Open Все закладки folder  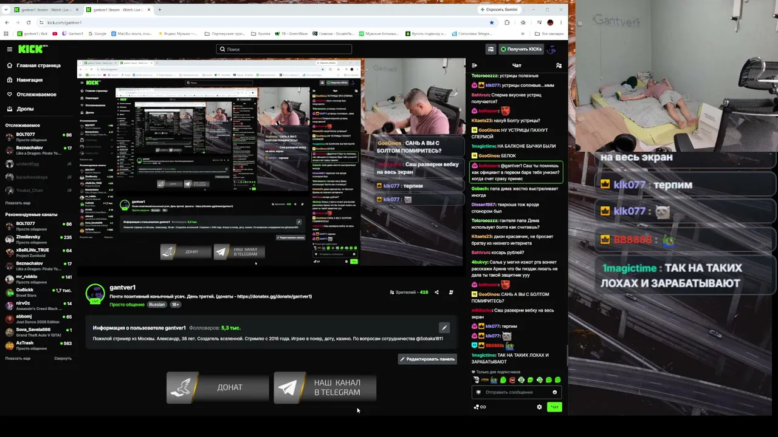click(x=549, y=34)
